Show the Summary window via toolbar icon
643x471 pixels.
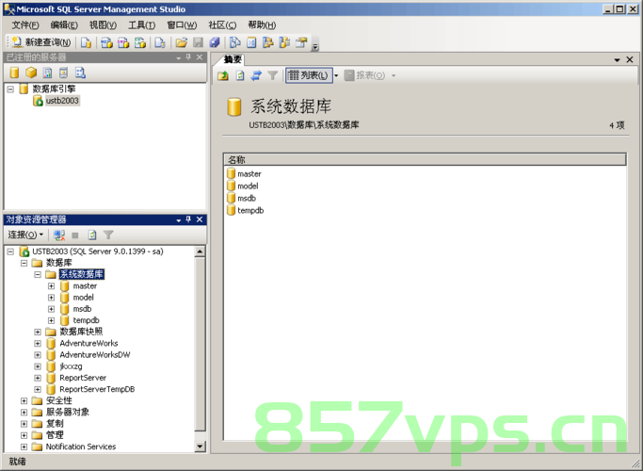(251, 42)
